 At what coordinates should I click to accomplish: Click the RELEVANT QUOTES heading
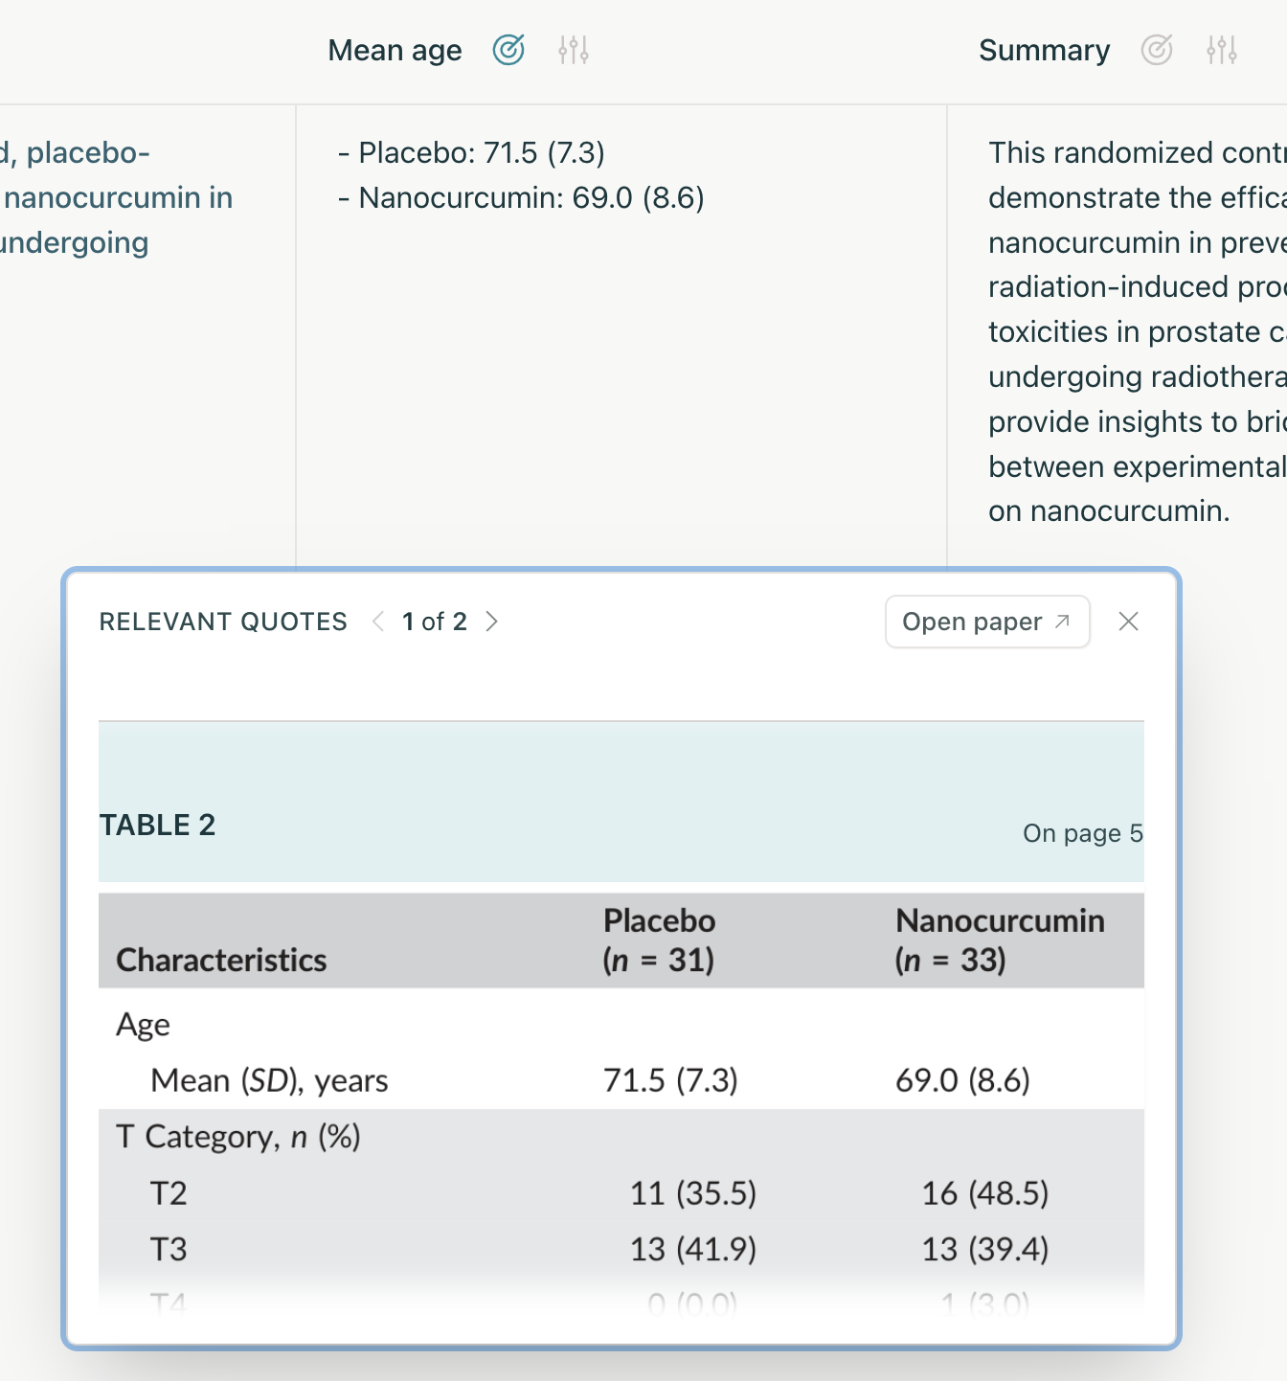223,622
